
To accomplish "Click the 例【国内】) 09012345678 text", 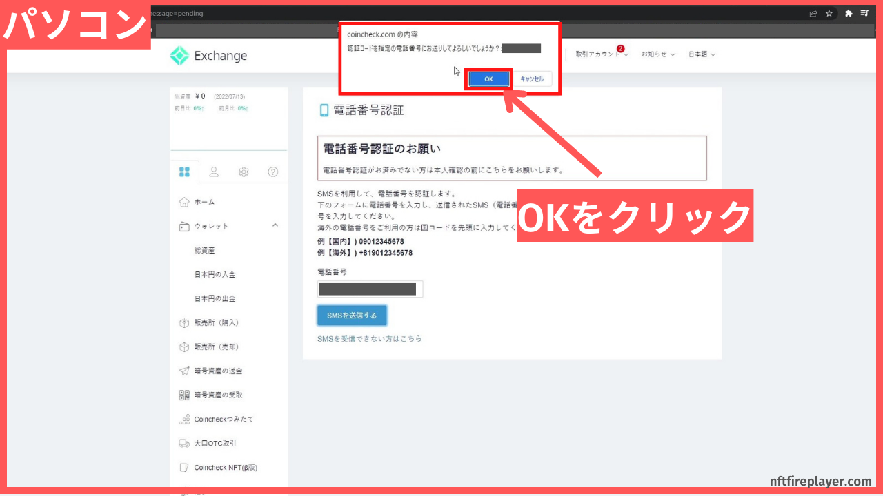I will point(361,241).
